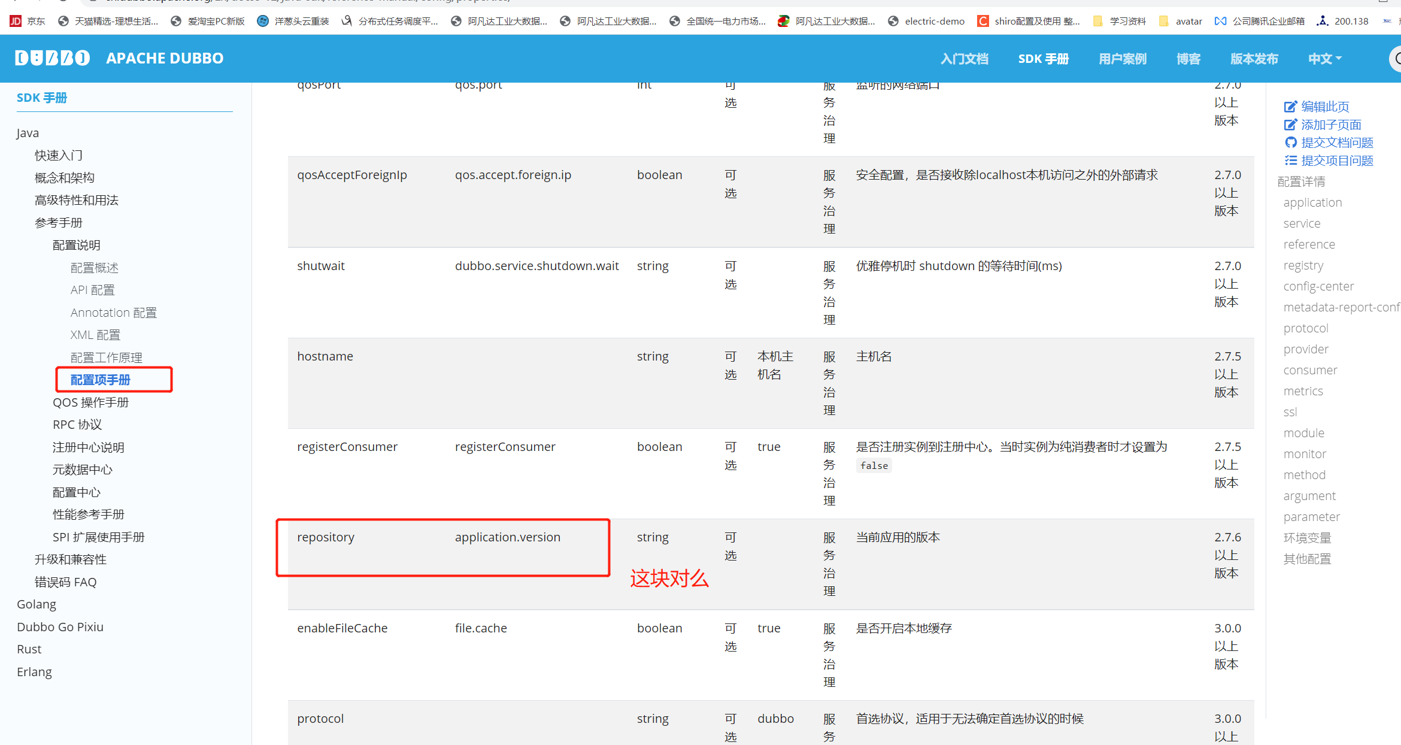The image size is (1401, 745).
Task: Open Annotation 配置 in the sidebar
Action: 114,313
